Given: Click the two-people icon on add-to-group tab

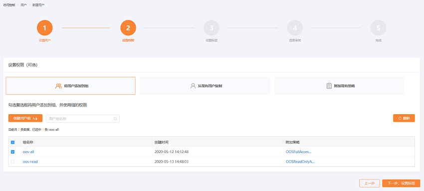Looking at the screenshot, I should point(58,86).
